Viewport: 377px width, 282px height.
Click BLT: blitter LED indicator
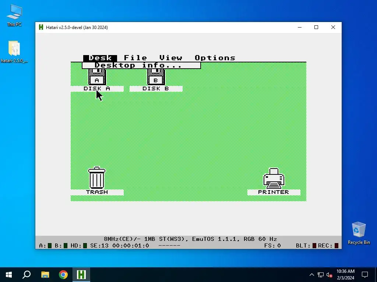point(314,246)
